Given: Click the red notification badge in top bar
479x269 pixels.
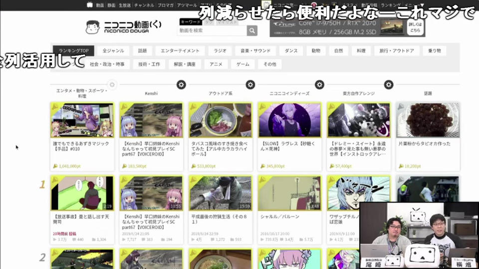Looking at the screenshot, I should pos(314,5).
